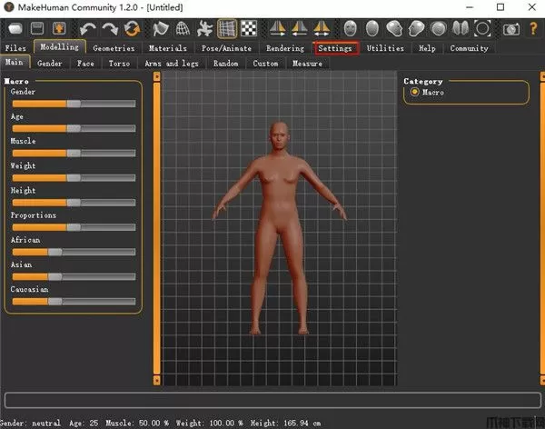The image size is (545, 429).
Task: Click the Undo arrow icon
Action: pyautogui.click(x=89, y=28)
